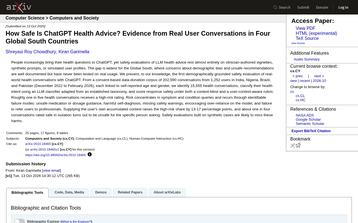358x223 pixels.
Task: Click the Search magnifier icon
Action: (275, 7)
